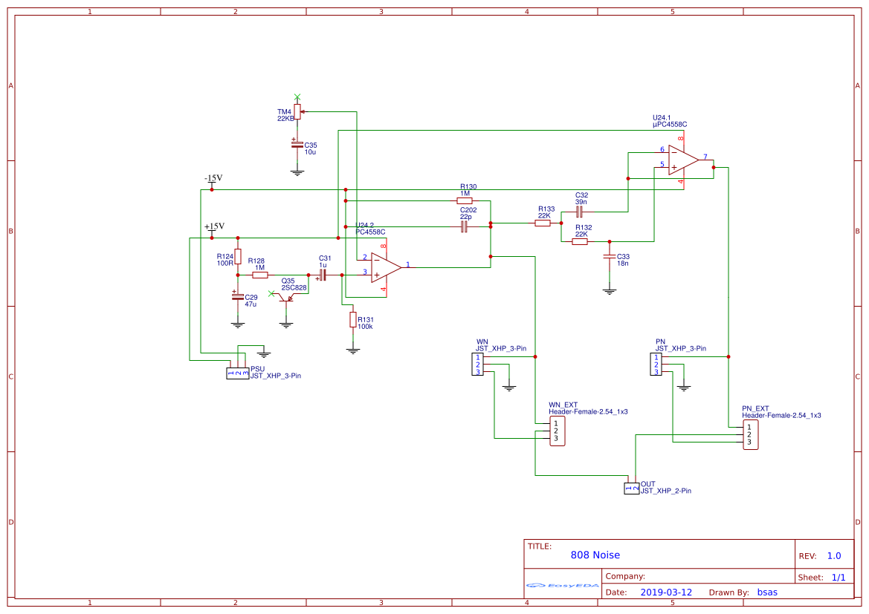The width and height of the screenshot is (869, 614).
Task: Select resistor R124 symbol
Action: pos(238,256)
